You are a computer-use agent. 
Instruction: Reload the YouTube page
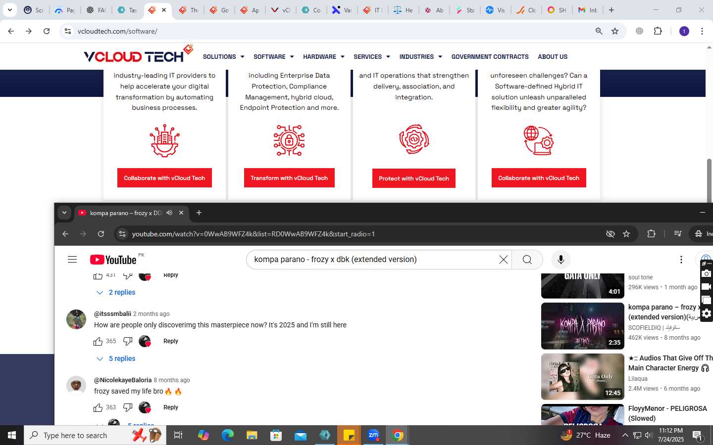click(101, 234)
